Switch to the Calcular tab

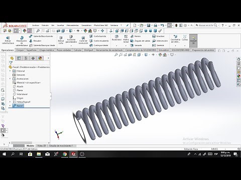tap(77, 50)
